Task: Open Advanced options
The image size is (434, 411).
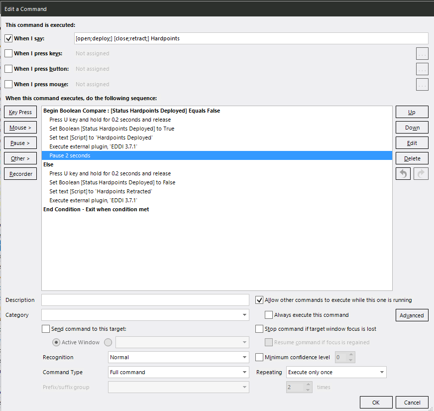Action: (x=412, y=315)
